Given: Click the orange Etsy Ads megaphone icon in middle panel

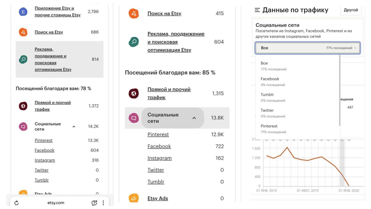Looking at the screenshot, I should point(134,198).
